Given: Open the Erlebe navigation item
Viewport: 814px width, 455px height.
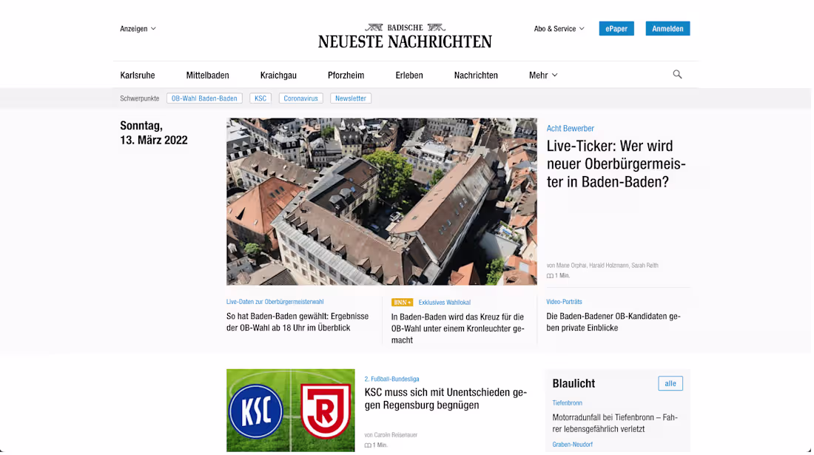Looking at the screenshot, I should [408, 75].
